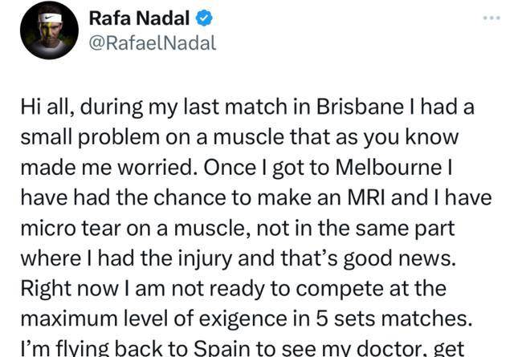The width and height of the screenshot is (514, 357).
Task: Click the phrase 'Right now I am'
Action: coord(93,289)
